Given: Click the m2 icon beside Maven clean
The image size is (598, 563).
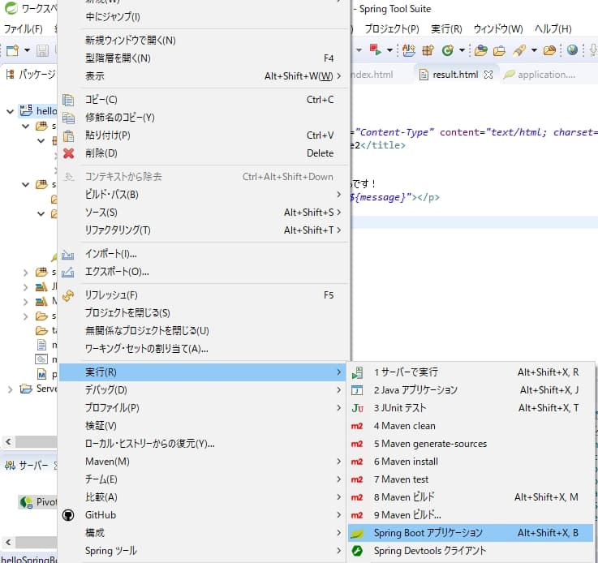Looking at the screenshot, I should click(357, 426).
